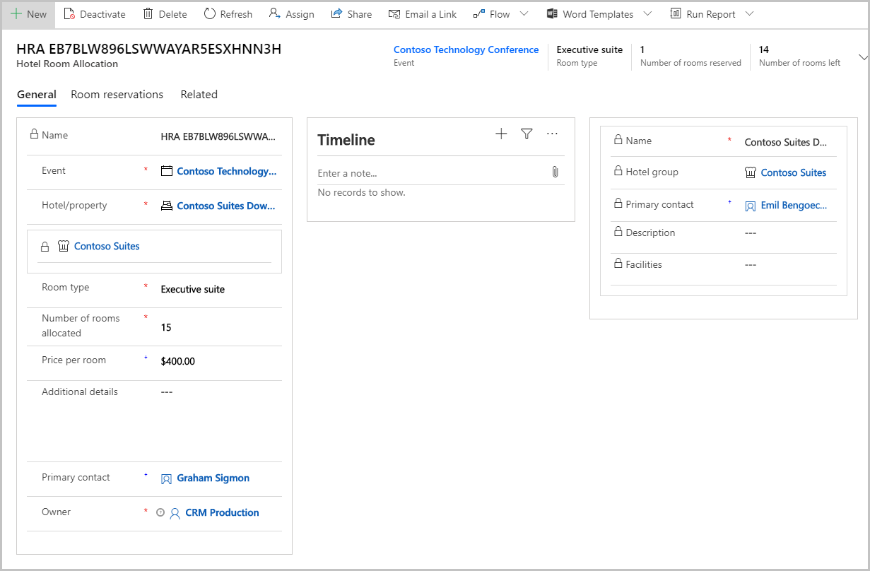Click the bed icon beside Hotel/property
The width and height of the screenshot is (870, 571).
(167, 206)
